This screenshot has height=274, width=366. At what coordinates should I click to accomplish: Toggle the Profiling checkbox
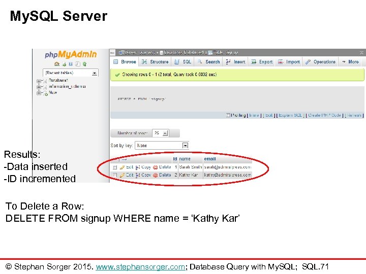tap(228, 115)
